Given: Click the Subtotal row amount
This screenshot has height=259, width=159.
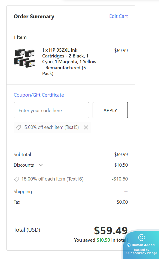Looking at the screenshot, I should (x=121, y=155).
